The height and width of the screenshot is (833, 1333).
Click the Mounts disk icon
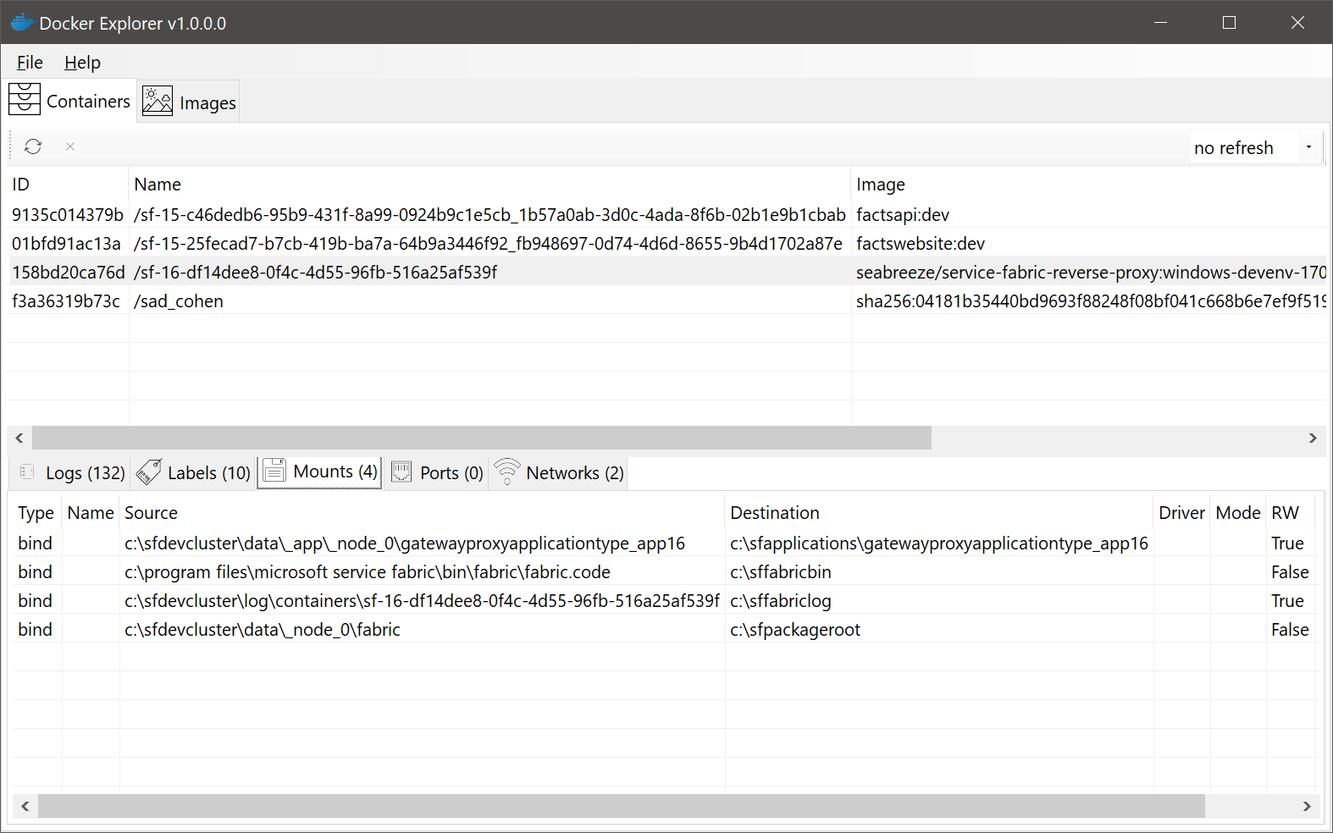pyautogui.click(x=274, y=471)
